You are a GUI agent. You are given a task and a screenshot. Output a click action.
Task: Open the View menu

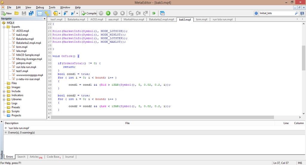coord(28,7)
